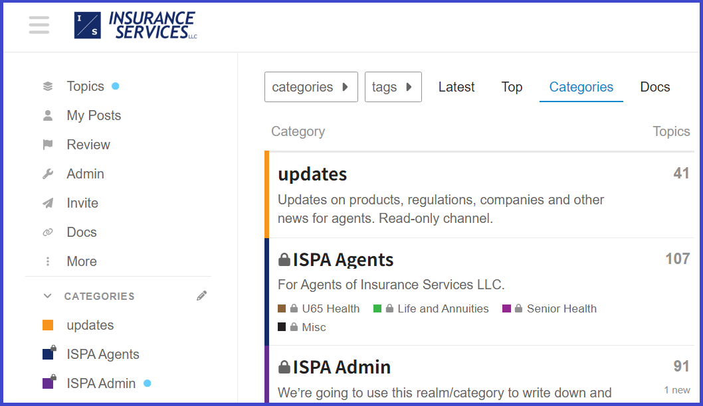Viewport: 703px width, 406px height.
Task: Click the brown U65 Health color square
Action: click(282, 308)
